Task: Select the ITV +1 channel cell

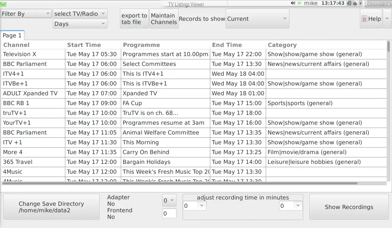Action: pos(33,142)
